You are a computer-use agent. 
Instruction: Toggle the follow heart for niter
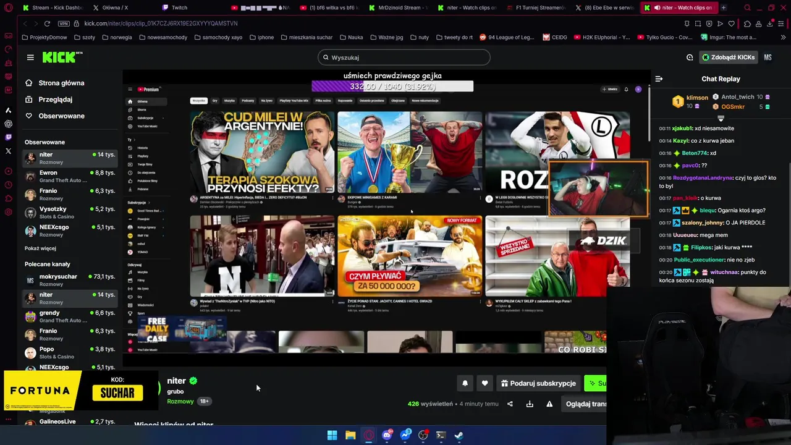pyautogui.click(x=484, y=383)
